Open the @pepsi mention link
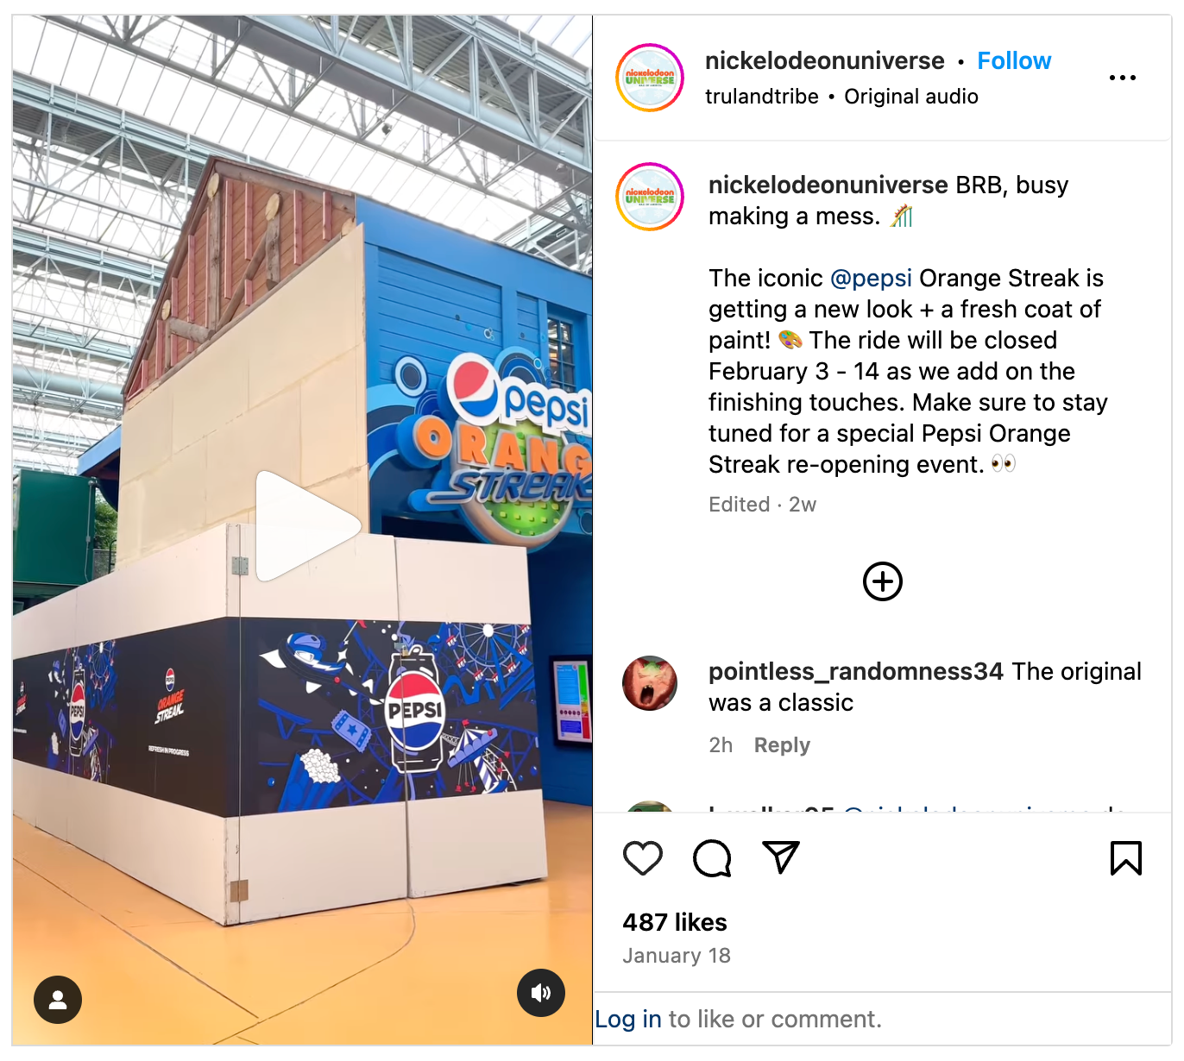1184x1061 pixels. (871, 279)
